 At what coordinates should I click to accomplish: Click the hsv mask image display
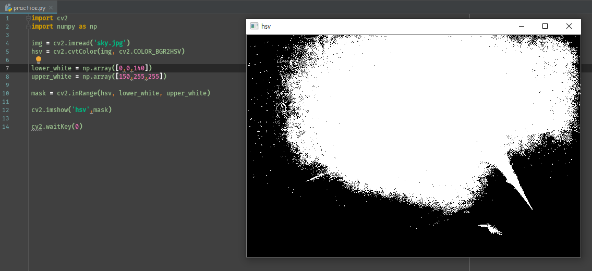click(x=414, y=146)
